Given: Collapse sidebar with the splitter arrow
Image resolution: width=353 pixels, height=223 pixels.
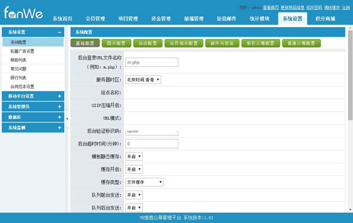Looking at the screenshot, I should pos(67,118).
